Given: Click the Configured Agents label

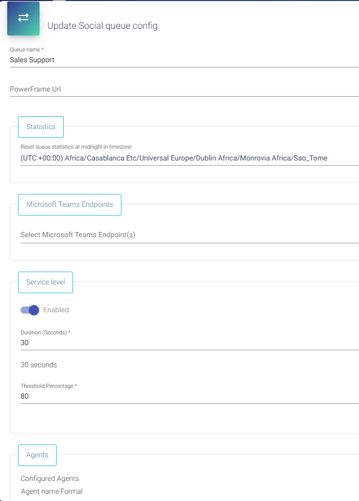Looking at the screenshot, I should pyautogui.click(x=49, y=478).
